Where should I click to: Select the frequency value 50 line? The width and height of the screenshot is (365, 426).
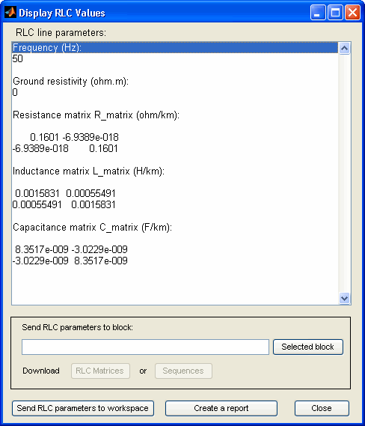click(x=175, y=58)
